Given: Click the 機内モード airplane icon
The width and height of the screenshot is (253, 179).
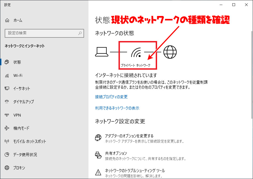Looking at the screenshot, I should click(7, 128).
